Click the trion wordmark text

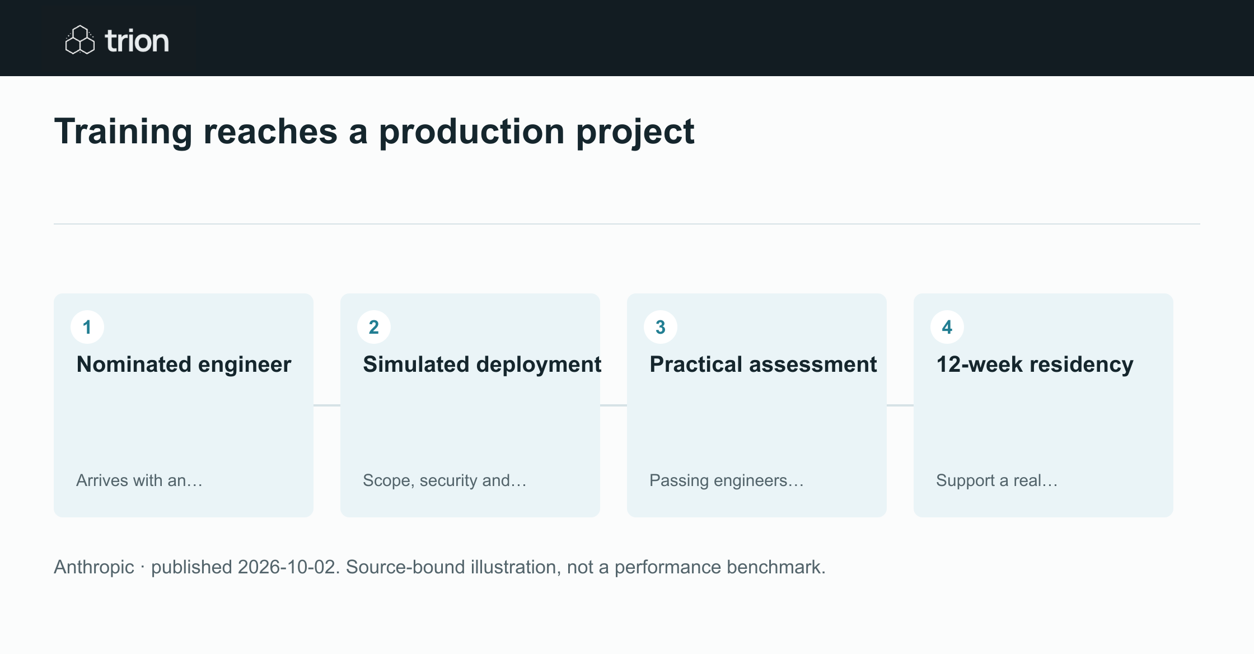(x=137, y=41)
